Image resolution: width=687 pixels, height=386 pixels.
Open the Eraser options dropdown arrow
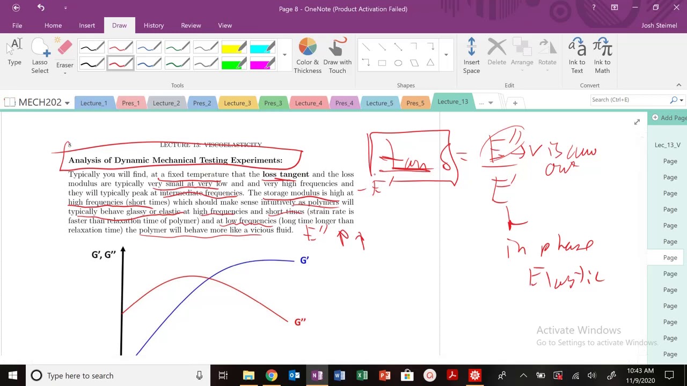pos(65,73)
